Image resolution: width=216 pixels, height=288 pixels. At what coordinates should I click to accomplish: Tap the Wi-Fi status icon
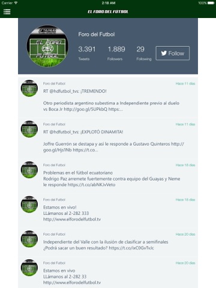coord(16,3)
